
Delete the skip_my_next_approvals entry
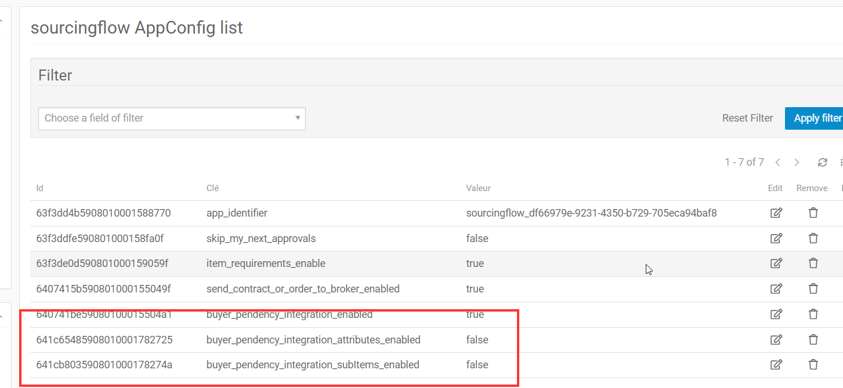pos(813,238)
